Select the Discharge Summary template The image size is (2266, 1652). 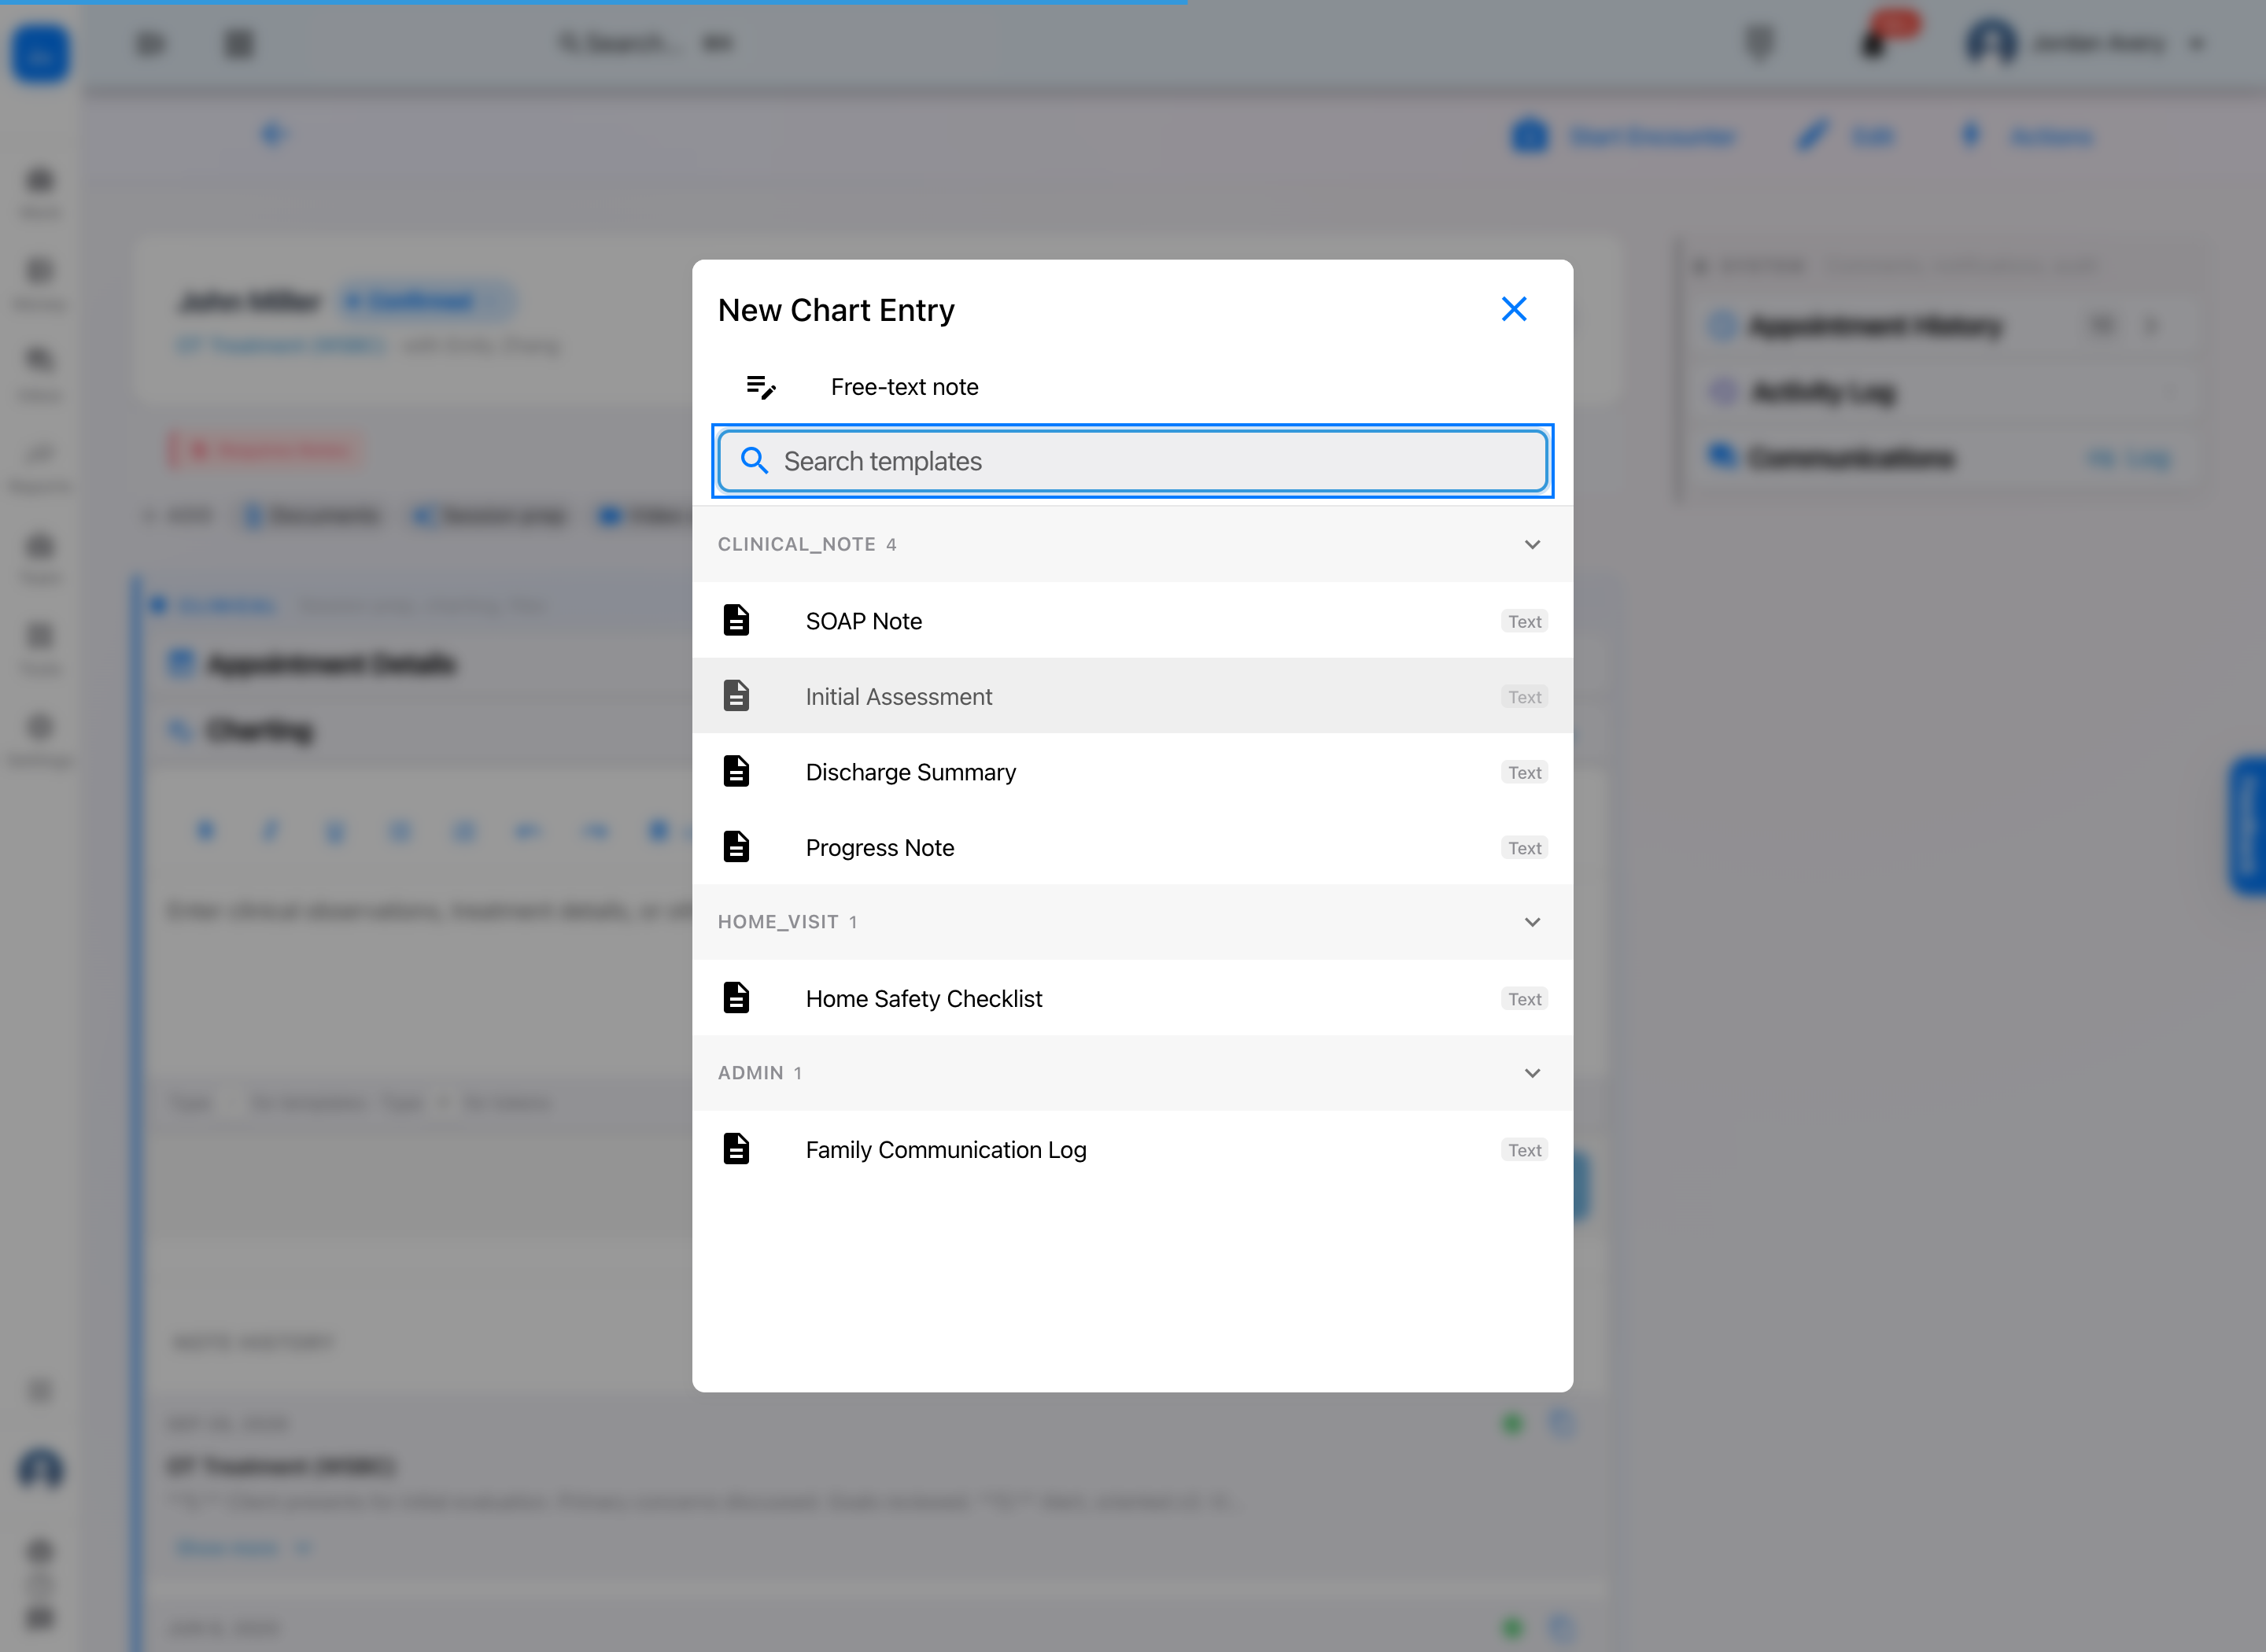pyautogui.click(x=1132, y=772)
